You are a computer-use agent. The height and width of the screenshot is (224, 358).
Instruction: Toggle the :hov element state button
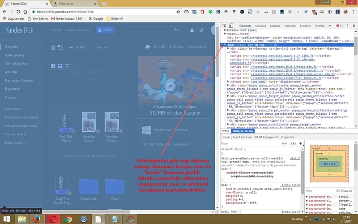284,143
